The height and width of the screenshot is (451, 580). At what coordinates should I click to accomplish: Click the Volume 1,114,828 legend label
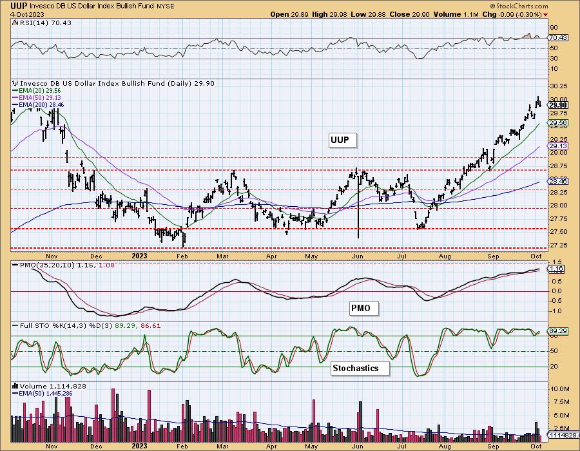click(x=49, y=387)
